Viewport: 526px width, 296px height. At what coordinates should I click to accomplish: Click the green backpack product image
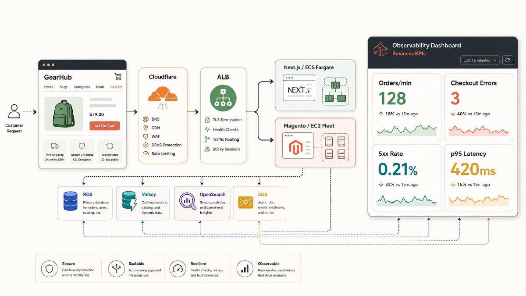(x=64, y=114)
